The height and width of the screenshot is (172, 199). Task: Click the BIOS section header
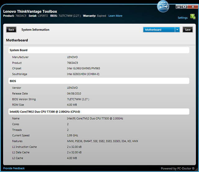click(99, 81)
